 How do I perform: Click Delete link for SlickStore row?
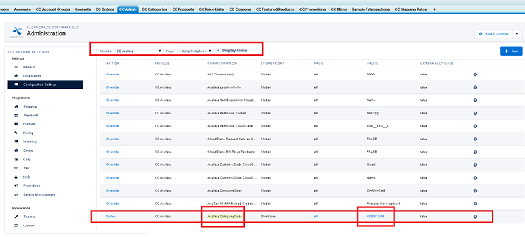(x=111, y=217)
